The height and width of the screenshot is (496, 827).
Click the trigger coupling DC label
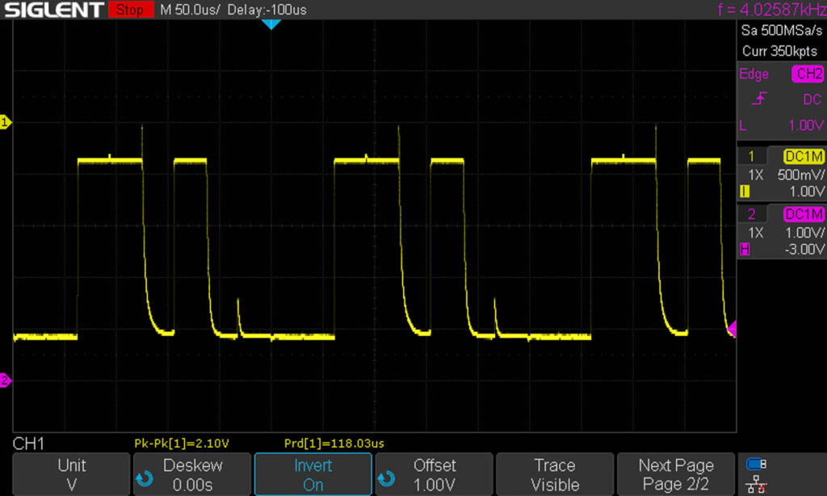pos(812,99)
